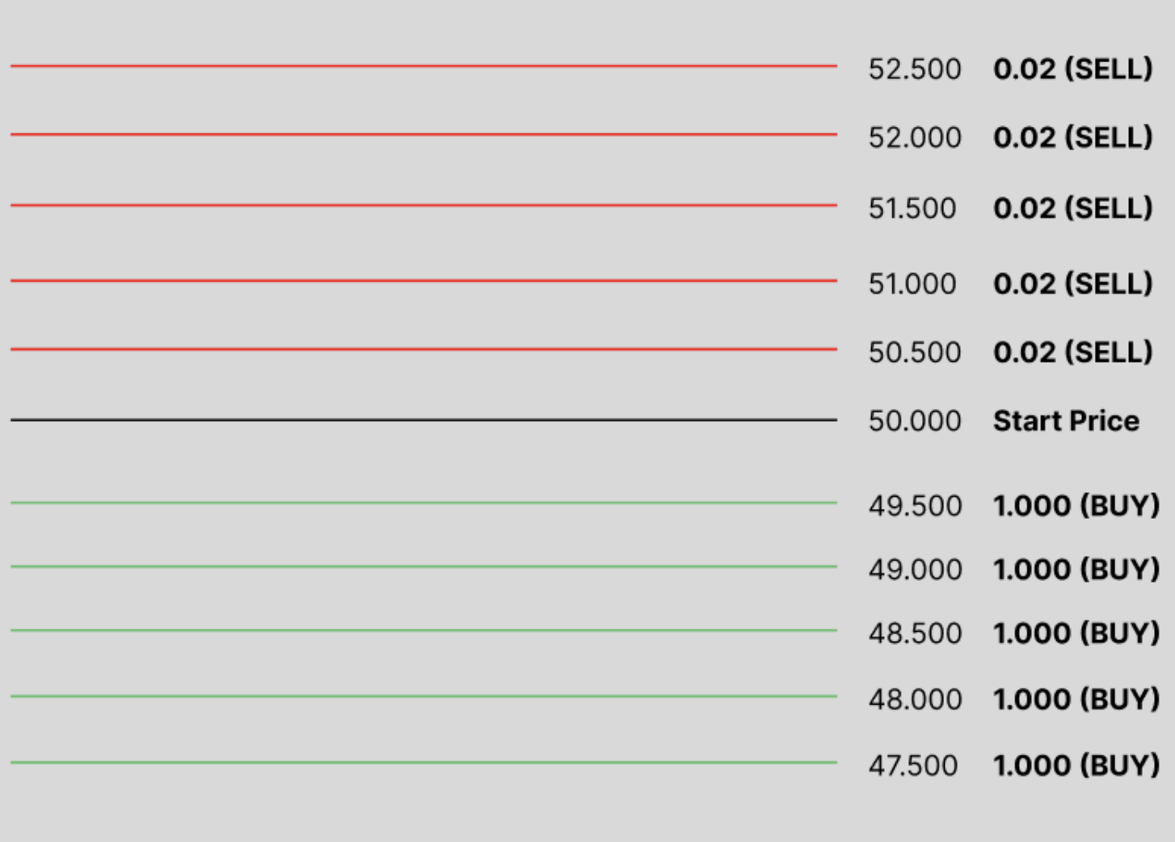Click the 51.500 price value
The height and width of the screenshot is (842, 1175).
click(x=912, y=209)
